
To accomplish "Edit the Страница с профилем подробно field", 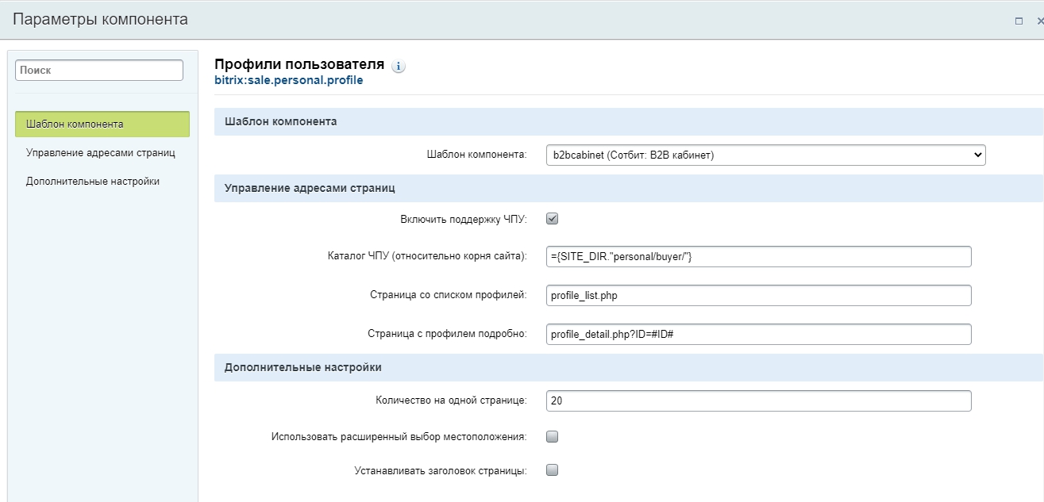I will click(x=759, y=334).
